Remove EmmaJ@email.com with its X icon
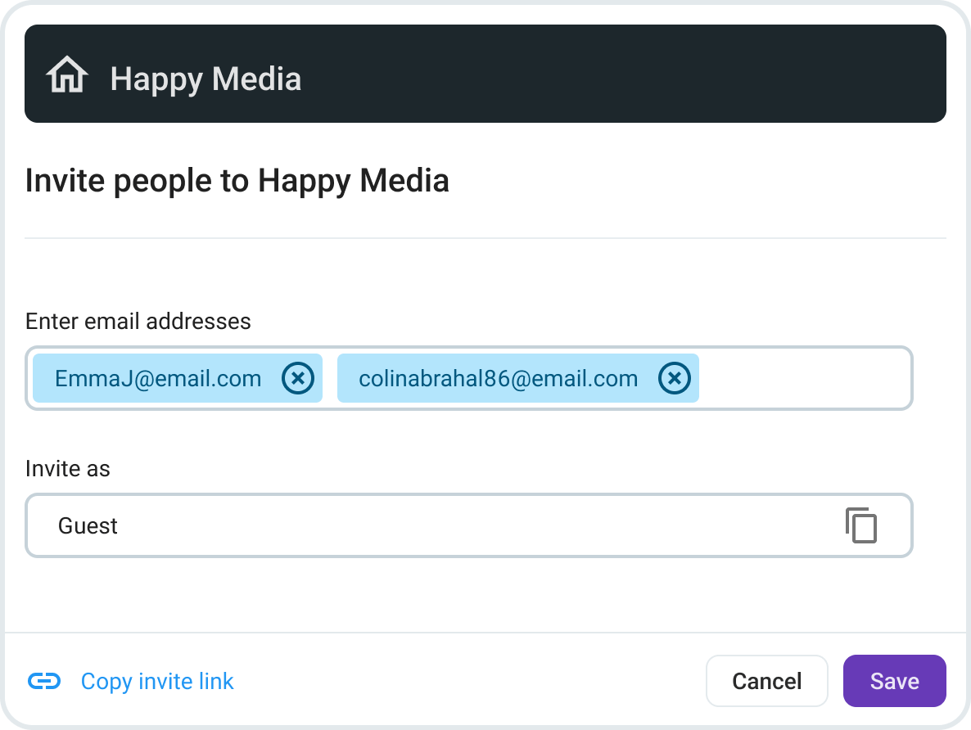Image resolution: width=971 pixels, height=730 pixels. [298, 378]
